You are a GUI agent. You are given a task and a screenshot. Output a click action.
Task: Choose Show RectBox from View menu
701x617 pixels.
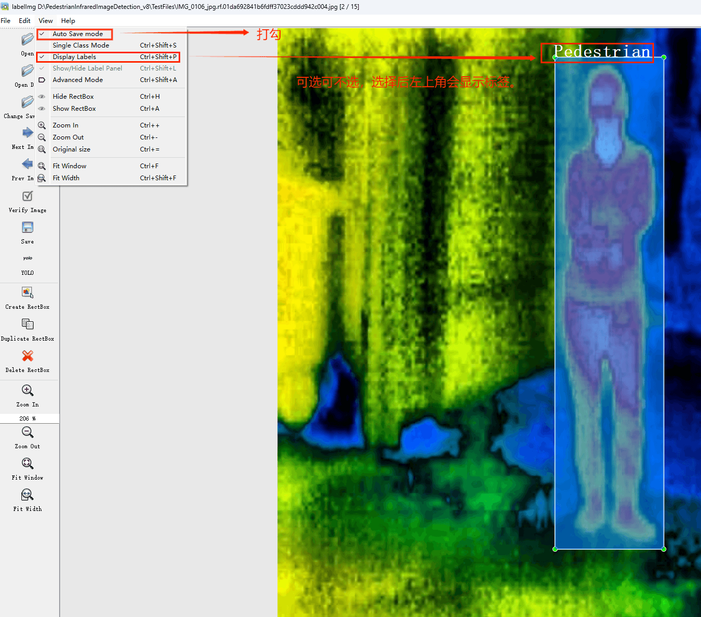111,109
